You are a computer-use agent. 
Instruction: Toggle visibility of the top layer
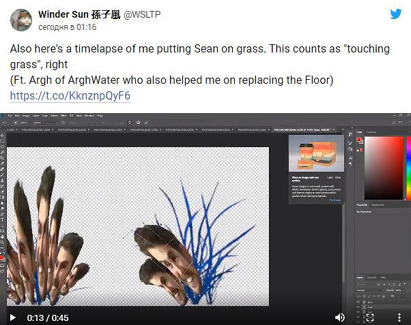[358, 302]
